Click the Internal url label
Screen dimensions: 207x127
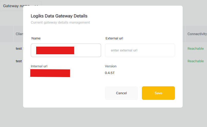coord(39,66)
